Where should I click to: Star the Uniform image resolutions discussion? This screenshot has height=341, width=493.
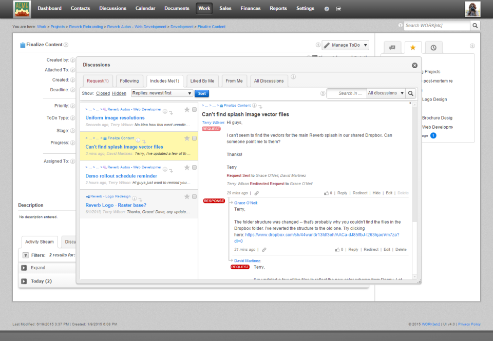point(188,109)
